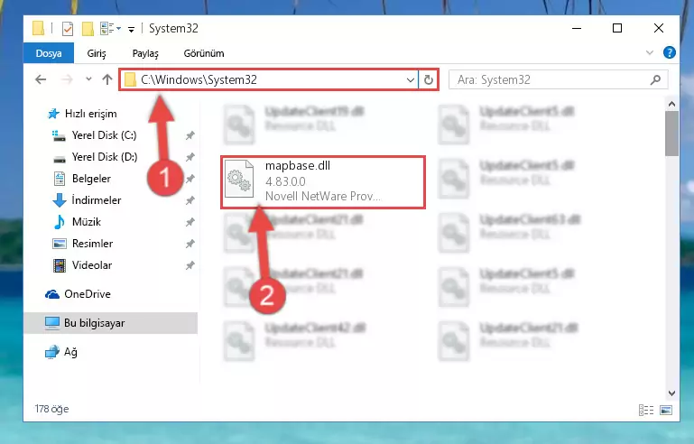This screenshot has height=444, width=694.
Task: Expand the address bar history dropdown
Action: (x=411, y=80)
